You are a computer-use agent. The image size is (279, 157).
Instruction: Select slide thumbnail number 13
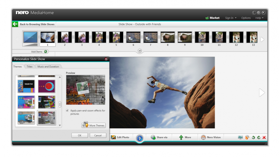click(x=252, y=37)
